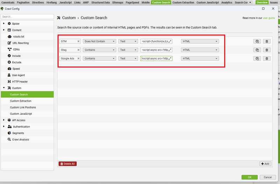This screenshot has height=184, width=280.
Task: Click the Crawl Analysis magnifier icon
Action: coord(9,139)
